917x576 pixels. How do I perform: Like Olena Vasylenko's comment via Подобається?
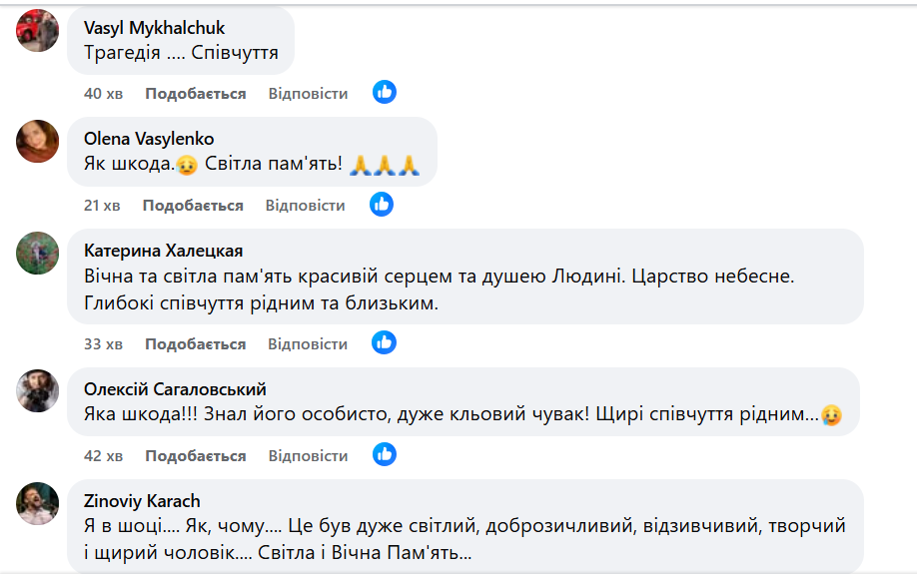[193, 205]
